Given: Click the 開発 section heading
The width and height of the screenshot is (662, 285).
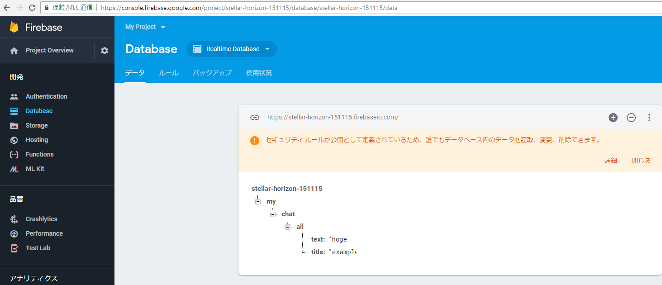Looking at the screenshot, I should [16, 77].
